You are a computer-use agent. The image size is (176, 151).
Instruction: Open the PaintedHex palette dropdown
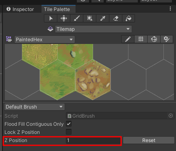click(45, 39)
